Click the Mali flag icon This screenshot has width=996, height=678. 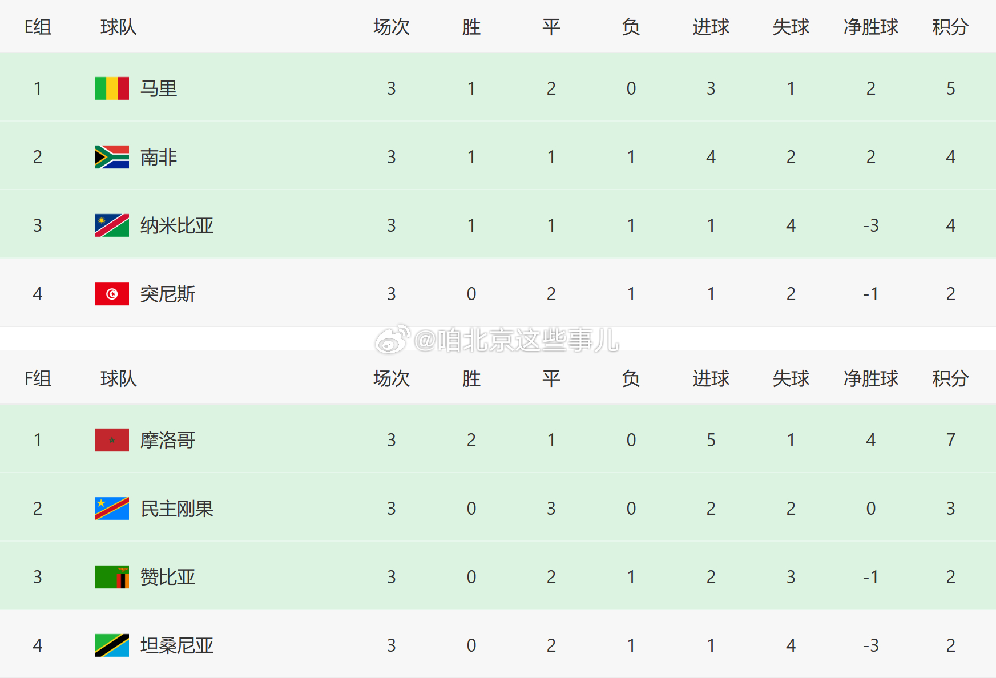point(111,88)
